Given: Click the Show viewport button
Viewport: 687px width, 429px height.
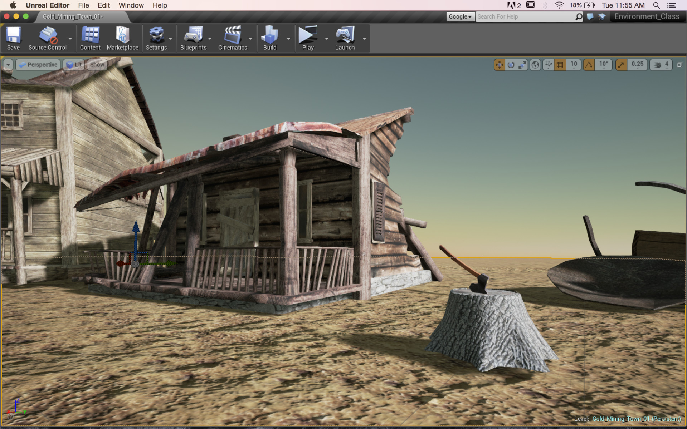Looking at the screenshot, I should pyautogui.click(x=97, y=65).
